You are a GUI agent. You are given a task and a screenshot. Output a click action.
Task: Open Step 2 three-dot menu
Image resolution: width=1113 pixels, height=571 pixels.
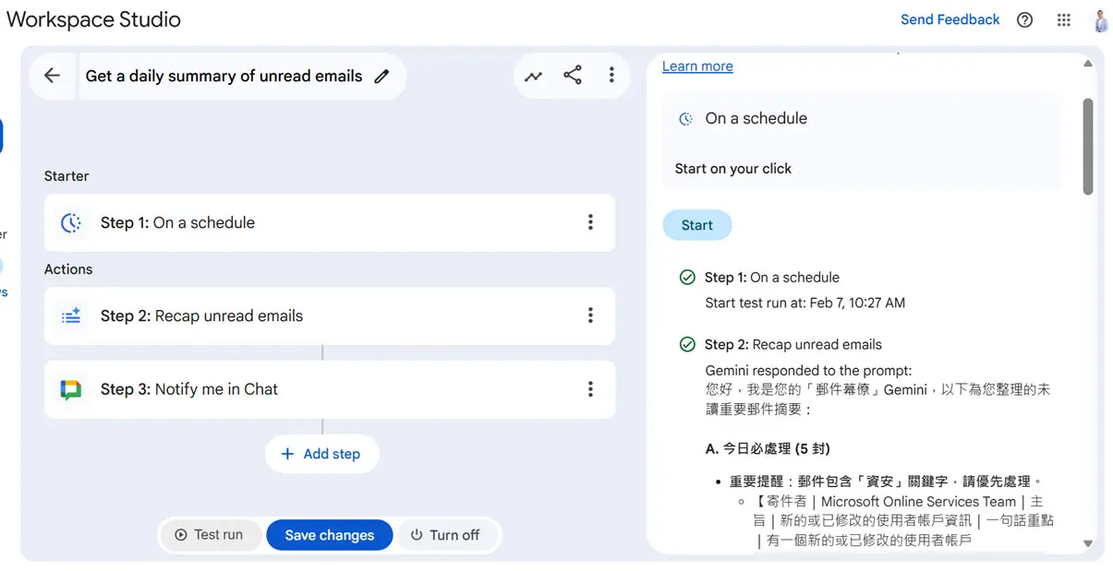(590, 315)
